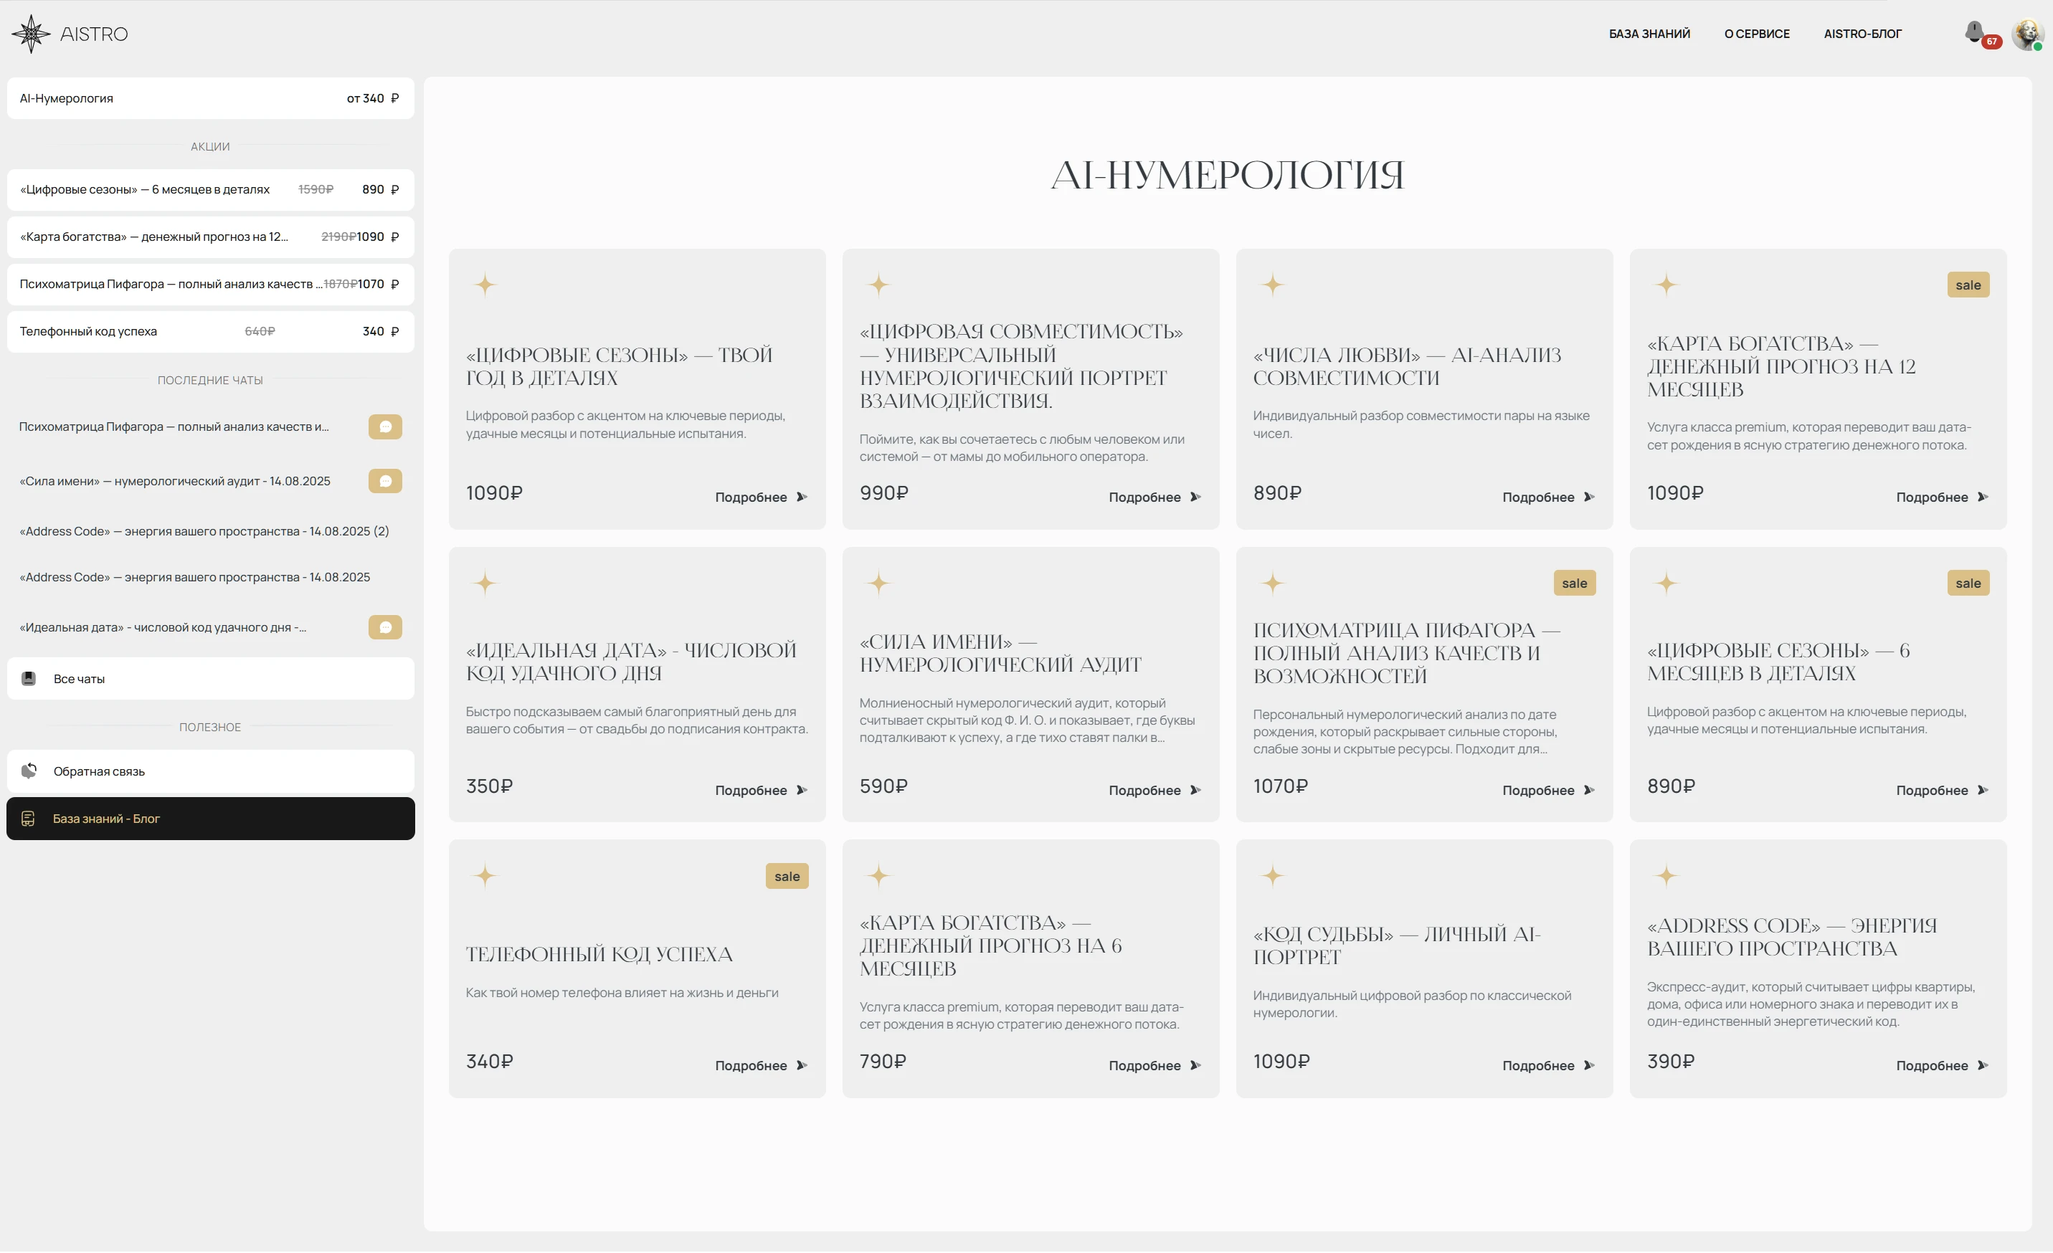Click the 590₽ price on «Сила имени» card
The height and width of the screenshot is (1253, 2053).
[x=883, y=786]
